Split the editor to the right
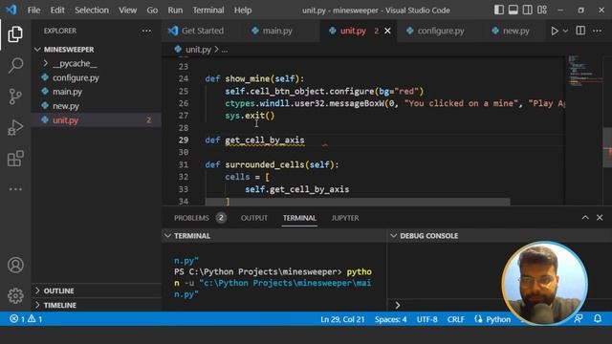This screenshot has width=612, height=344. (x=580, y=31)
